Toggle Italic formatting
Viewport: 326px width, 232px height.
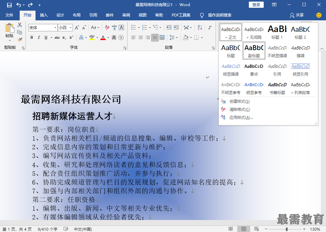tap(39, 37)
